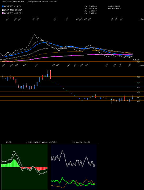Click the 396.00 price level label
144x190 pixels.
[x=136, y=60]
